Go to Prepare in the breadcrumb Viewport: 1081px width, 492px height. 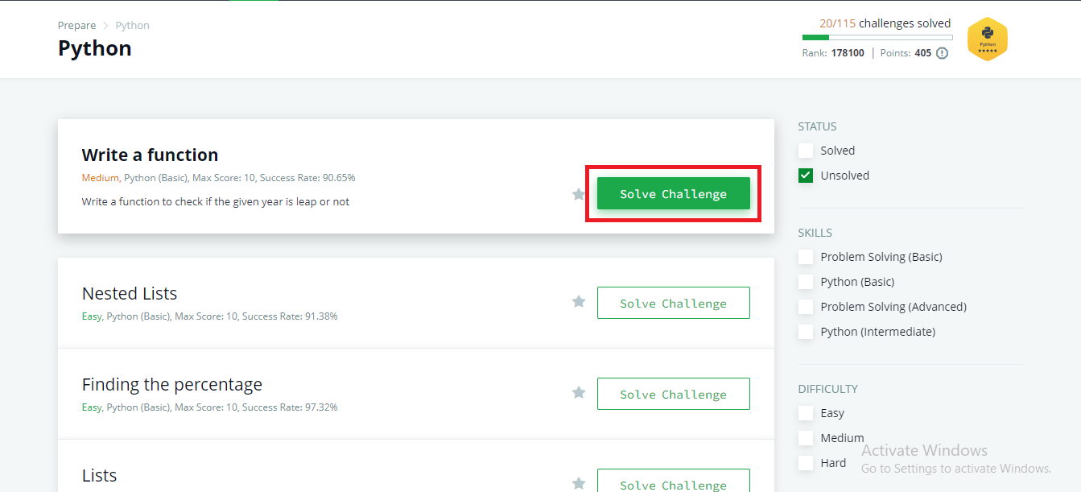tap(76, 26)
